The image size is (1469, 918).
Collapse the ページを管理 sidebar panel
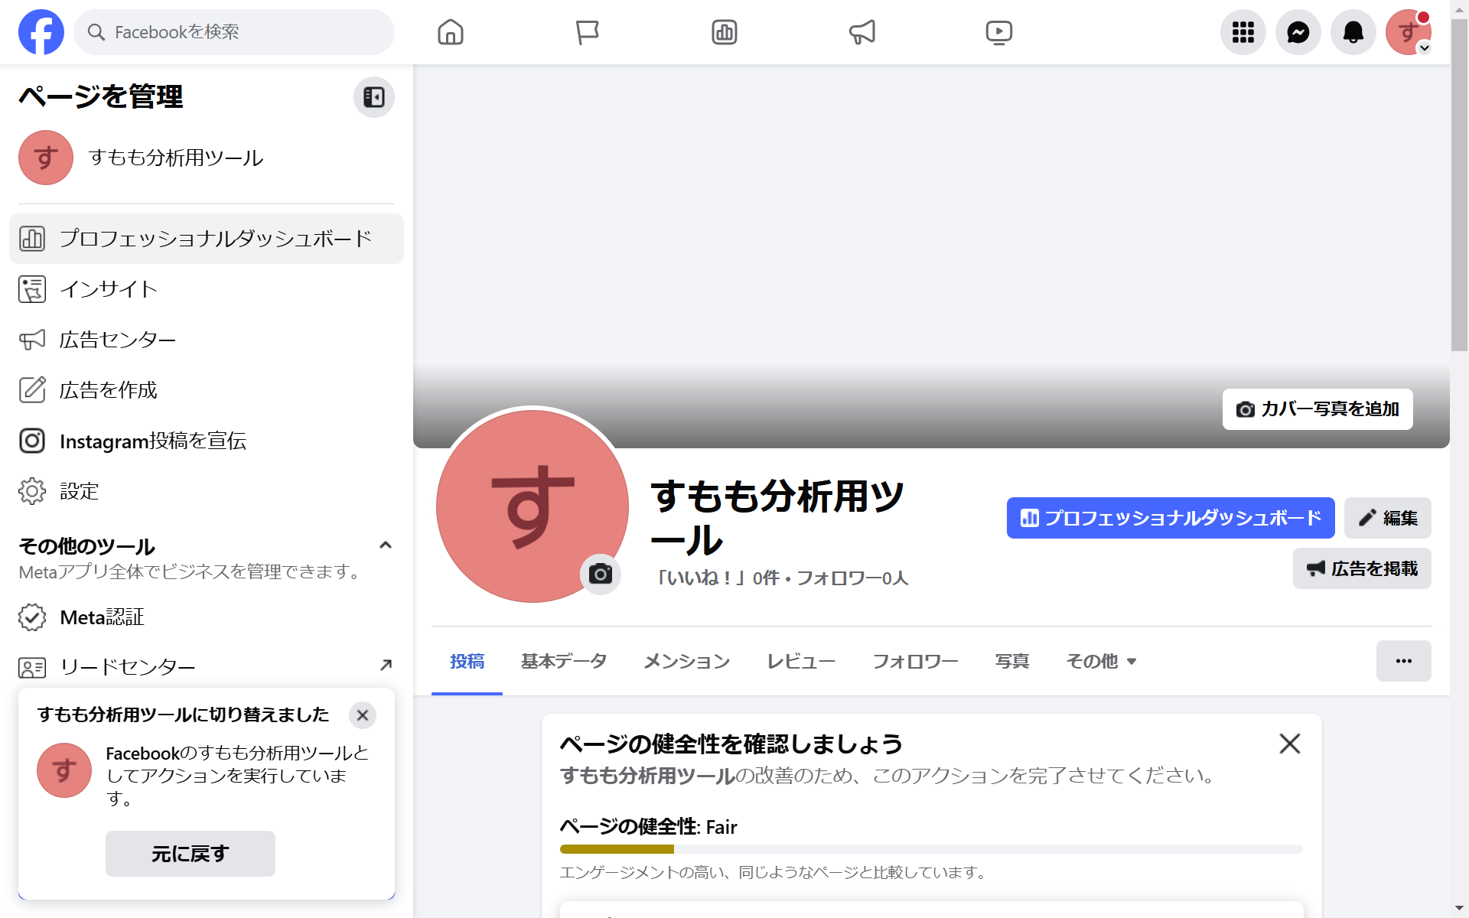coord(373,97)
